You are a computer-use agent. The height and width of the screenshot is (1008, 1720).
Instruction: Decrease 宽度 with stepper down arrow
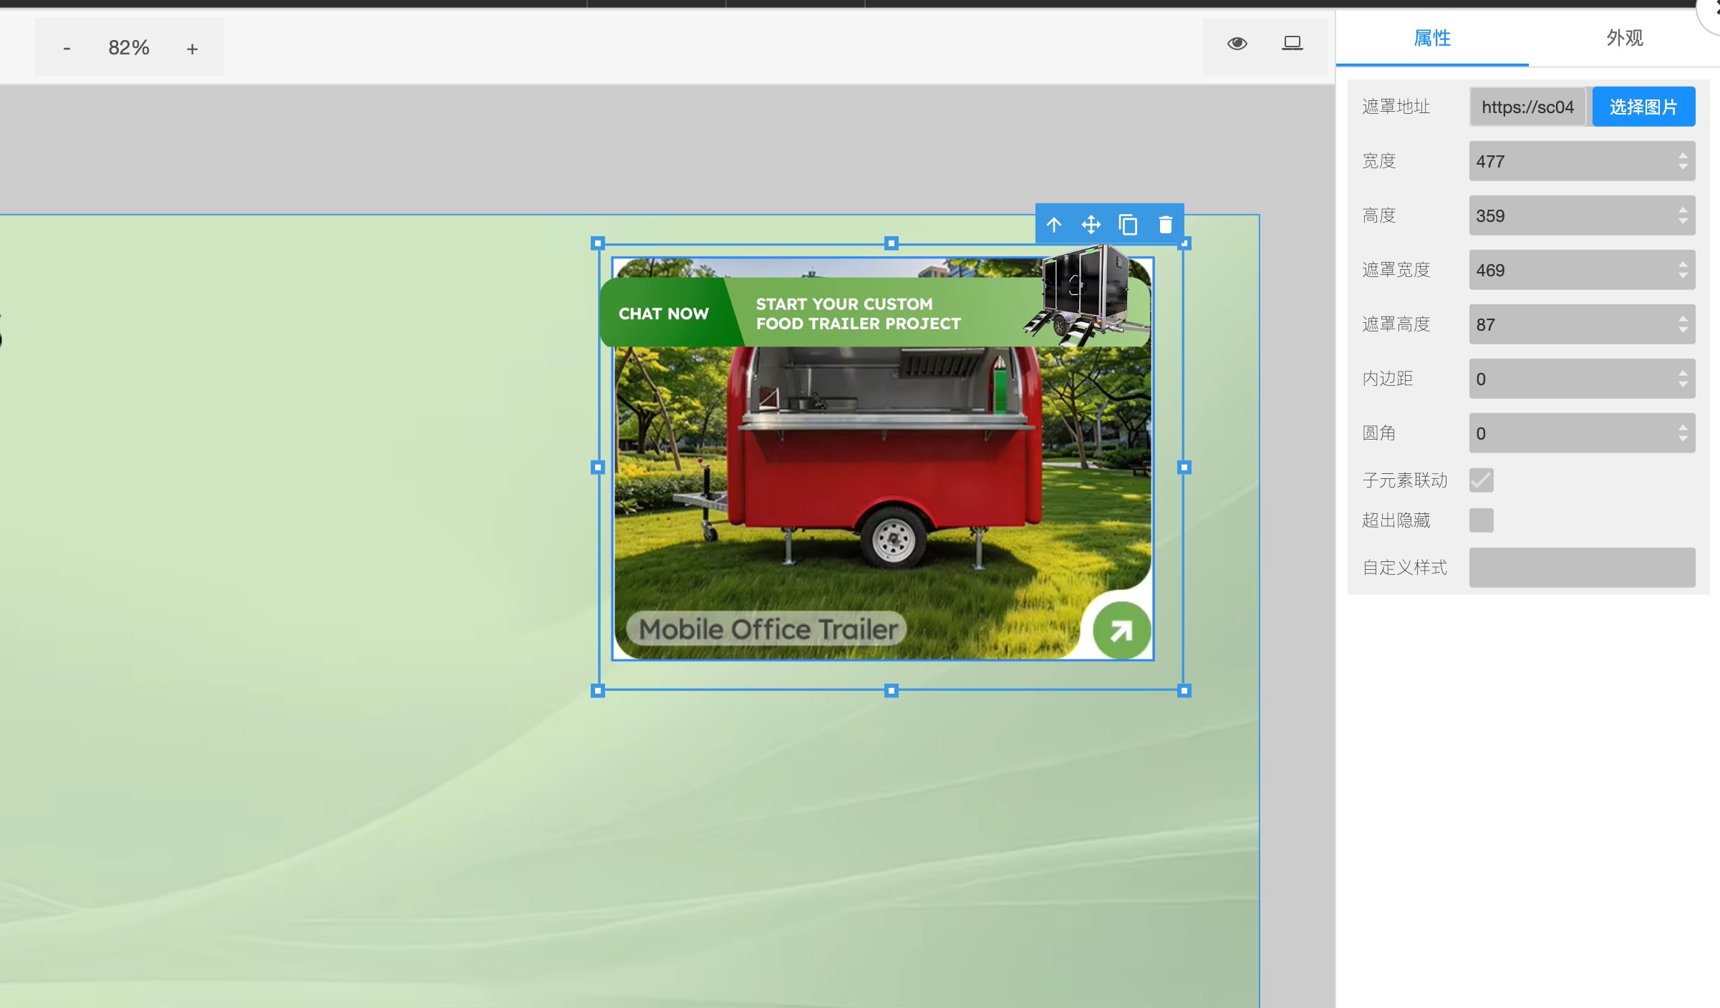[1683, 168]
